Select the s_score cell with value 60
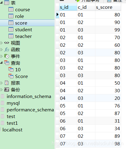Viewport: 126px width, 149px height. click(x=108, y=45)
